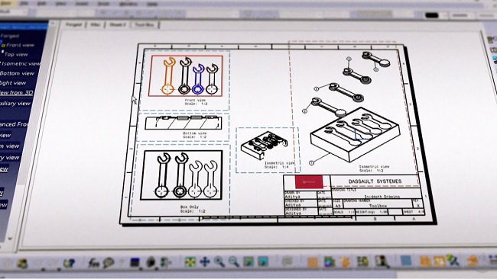
Task: Click the multicolored grid icon in bottom toolbar
Action: coord(330,262)
